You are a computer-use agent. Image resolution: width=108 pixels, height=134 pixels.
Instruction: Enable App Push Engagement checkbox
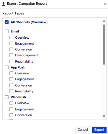11,79
